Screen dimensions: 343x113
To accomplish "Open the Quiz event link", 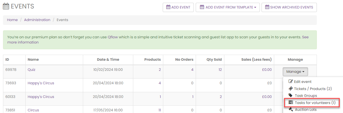I will click(x=31, y=70).
